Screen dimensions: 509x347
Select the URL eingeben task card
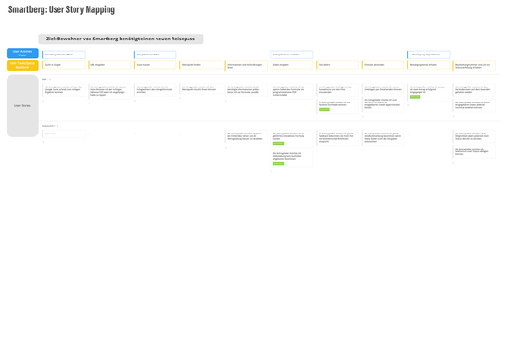coord(109,65)
